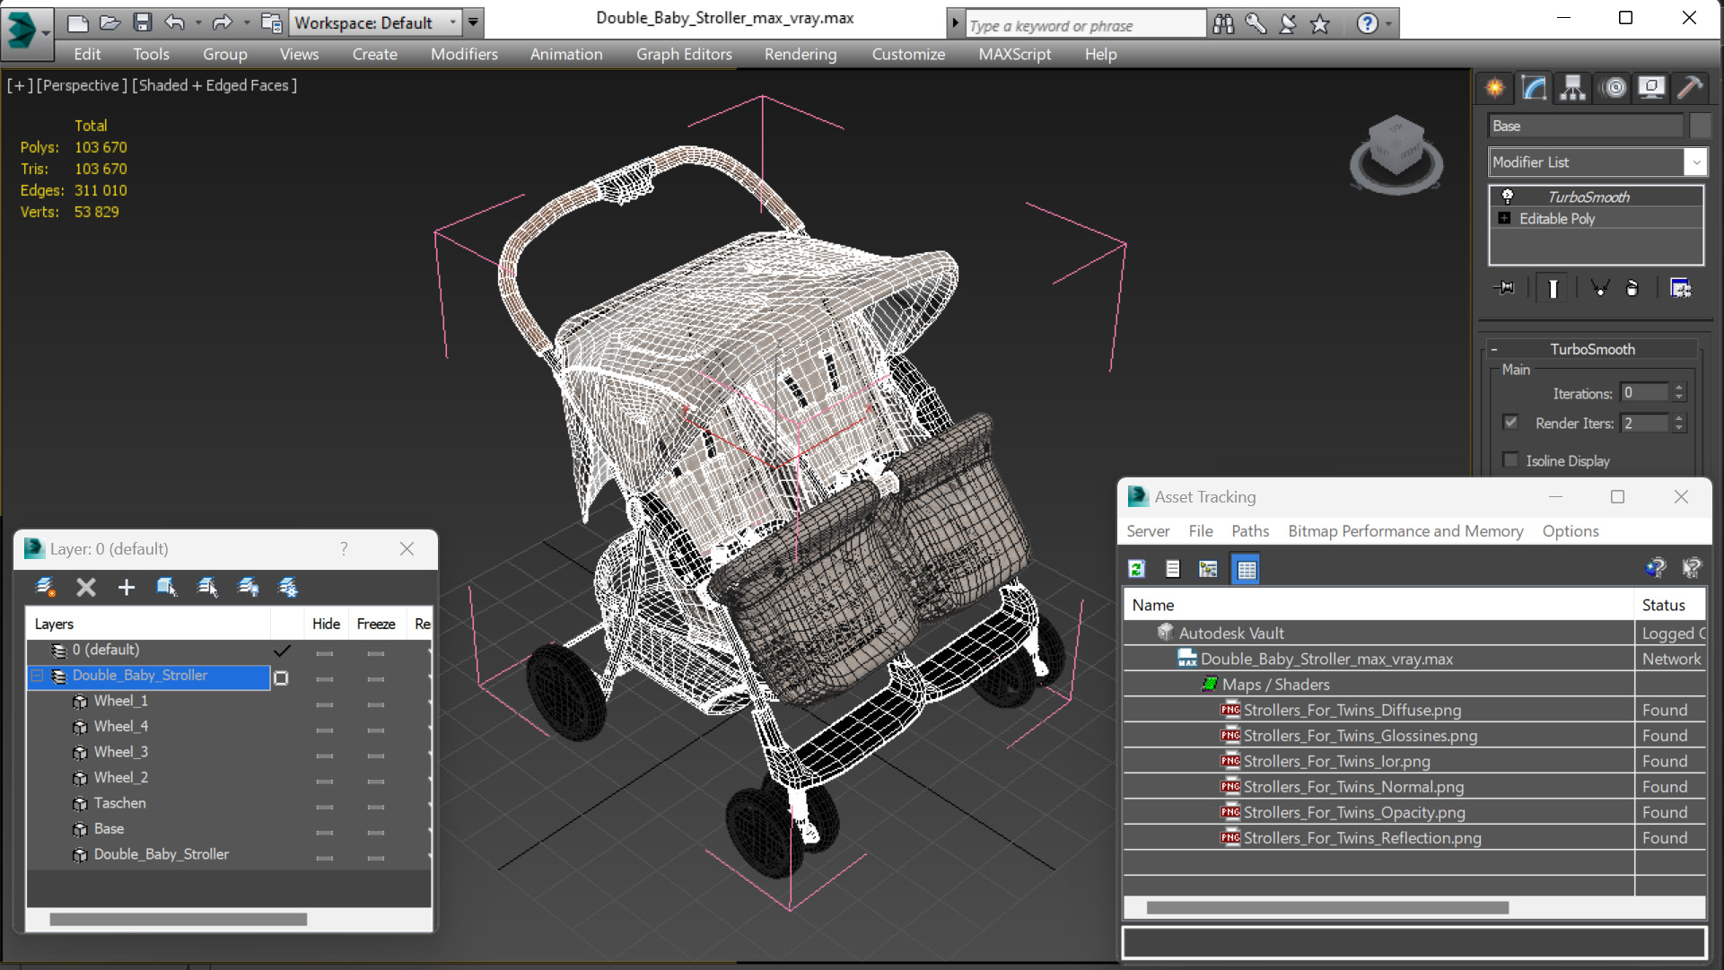Open MAXScript menu
Image resolution: width=1724 pixels, height=970 pixels.
click(1015, 54)
